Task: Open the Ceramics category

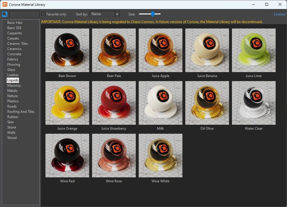Action: (14, 49)
